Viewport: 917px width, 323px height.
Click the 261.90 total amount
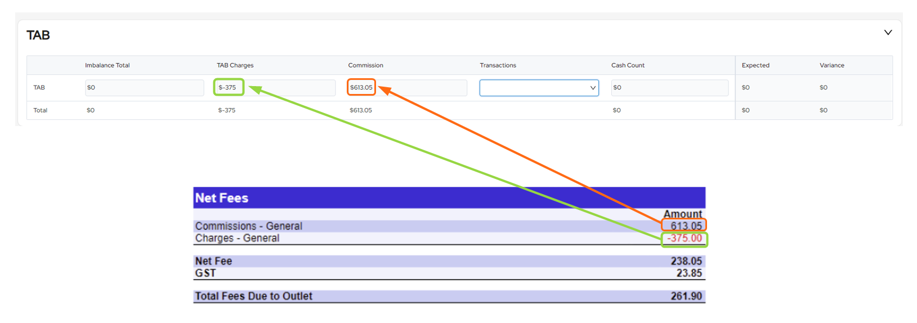tap(686, 296)
